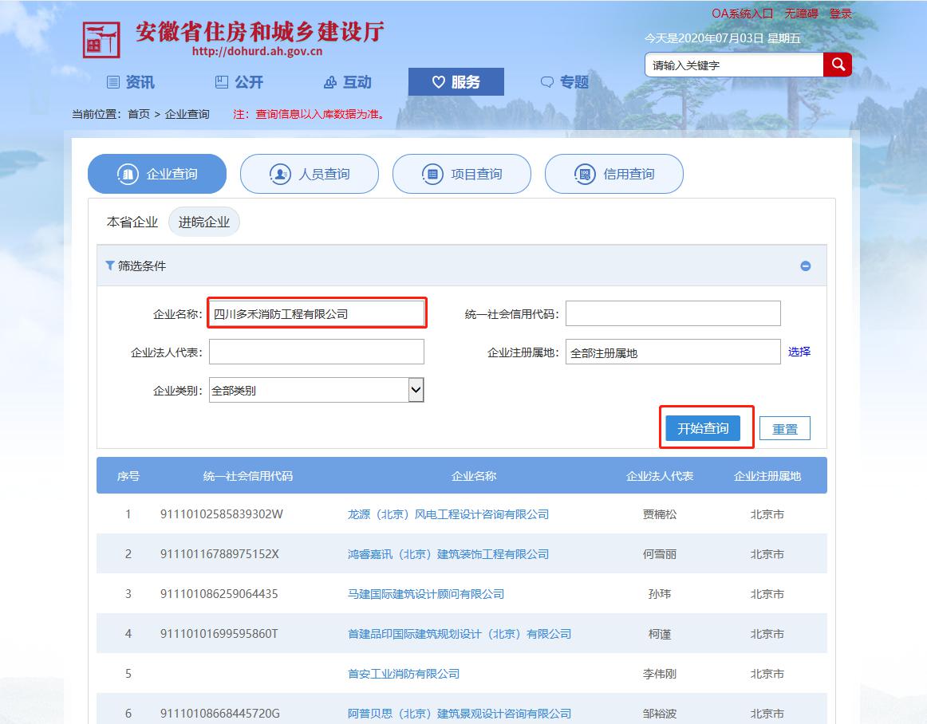
Task: Open the 企业查询 tab
Action: click(x=157, y=174)
